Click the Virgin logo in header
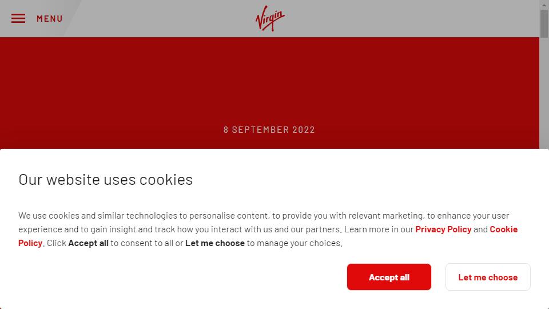Image resolution: width=549 pixels, height=309 pixels. coord(270,19)
